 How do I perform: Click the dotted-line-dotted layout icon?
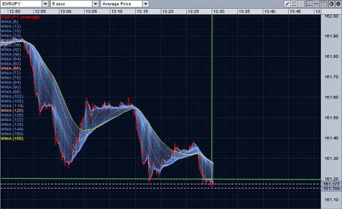[316, 4]
